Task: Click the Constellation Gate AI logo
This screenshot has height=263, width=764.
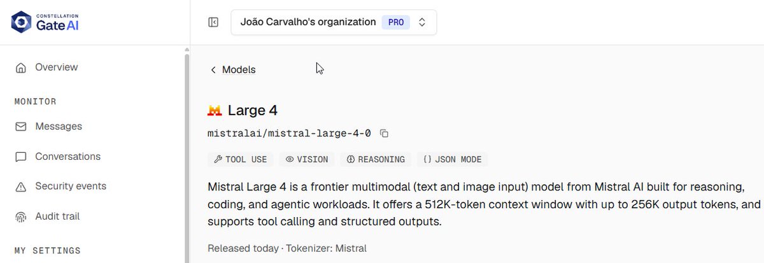Action: tap(45, 22)
